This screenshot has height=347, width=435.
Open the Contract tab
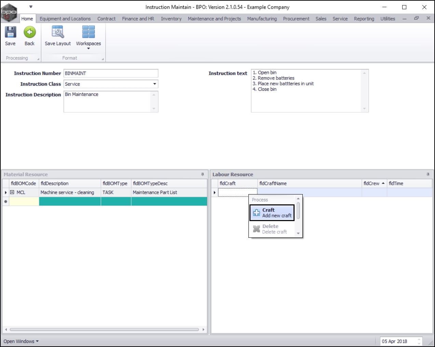coord(106,19)
